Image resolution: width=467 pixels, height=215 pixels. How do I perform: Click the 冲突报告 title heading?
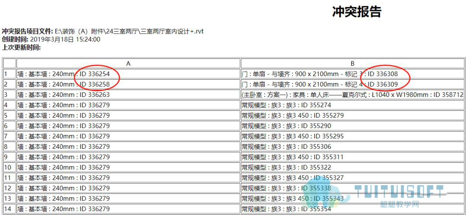coord(357,12)
